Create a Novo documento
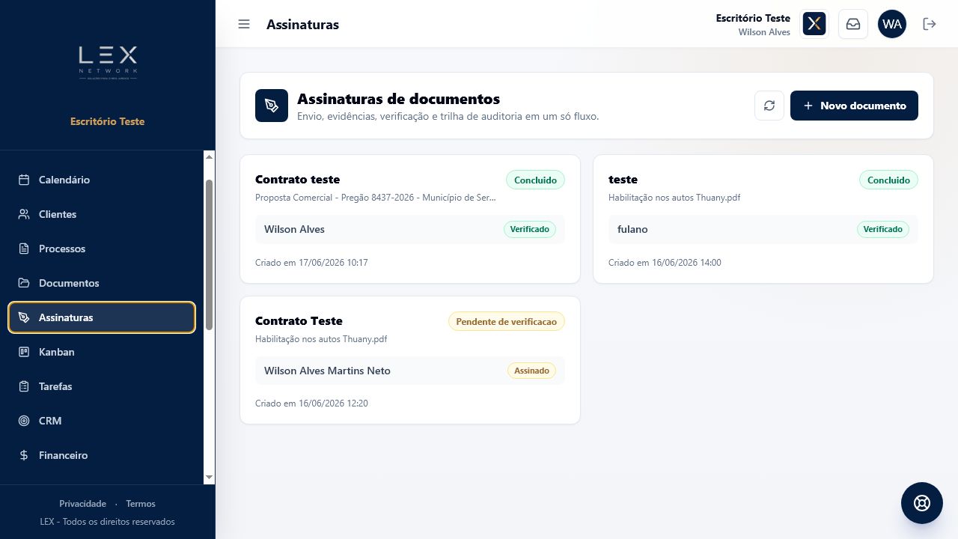The height and width of the screenshot is (539, 958). point(854,106)
